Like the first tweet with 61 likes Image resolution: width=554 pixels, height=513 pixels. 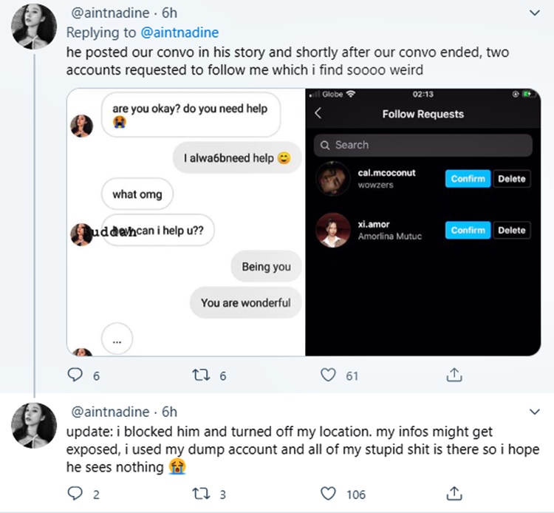tap(328, 376)
